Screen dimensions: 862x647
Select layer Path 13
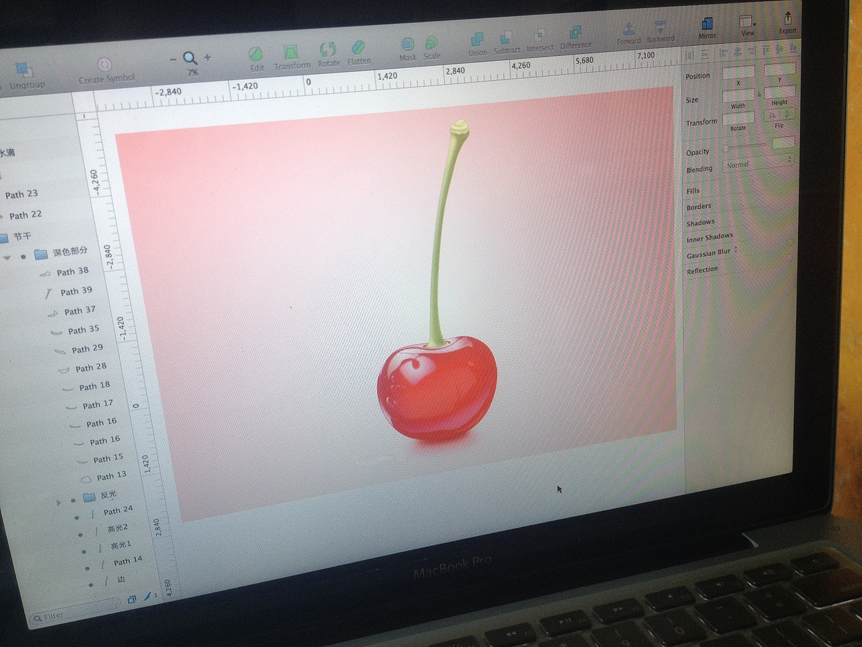coord(111,476)
